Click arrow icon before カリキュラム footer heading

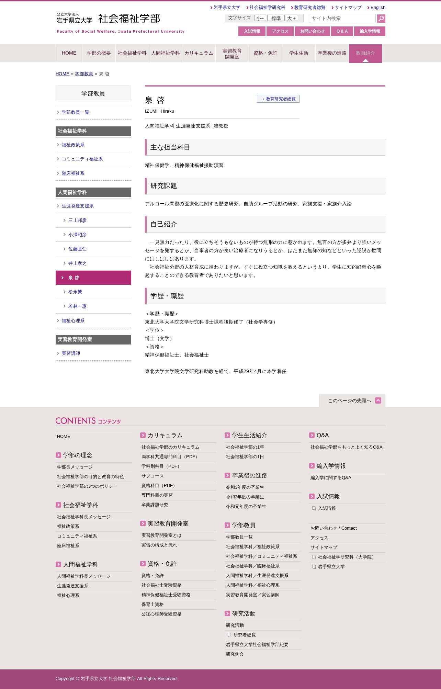[x=143, y=435]
